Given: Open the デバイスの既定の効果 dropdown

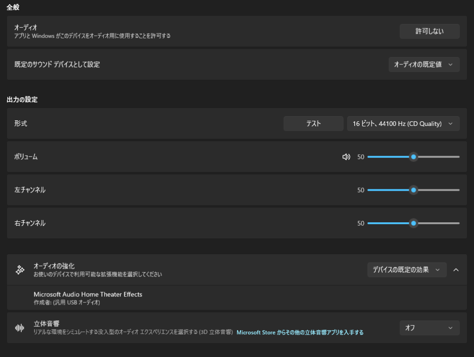Looking at the screenshot, I should [407, 269].
